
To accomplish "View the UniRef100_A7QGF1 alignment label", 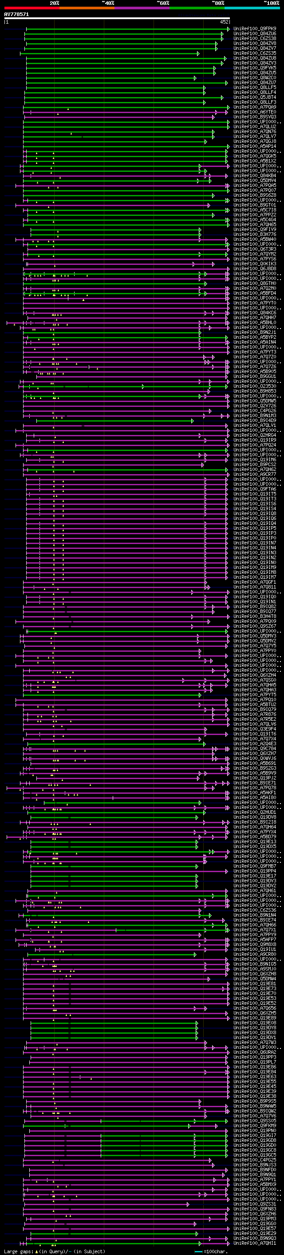I will [x=255, y=582].
